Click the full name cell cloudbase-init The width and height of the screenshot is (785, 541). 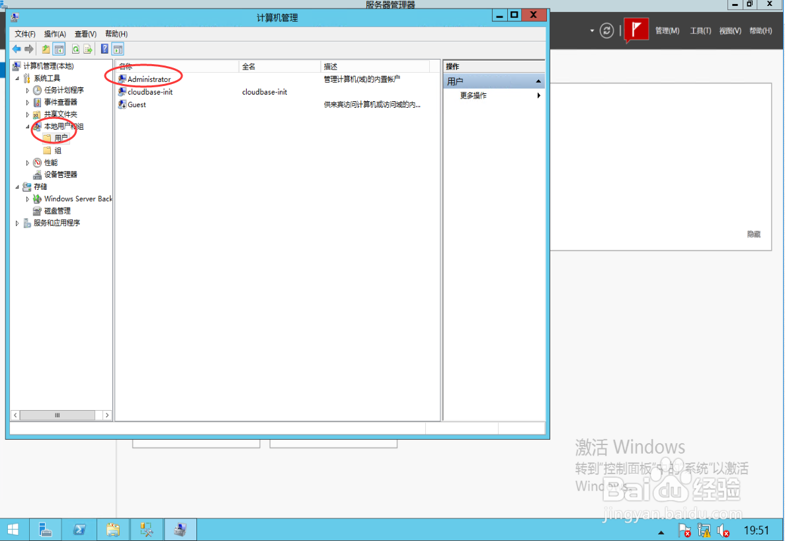click(265, 92)
